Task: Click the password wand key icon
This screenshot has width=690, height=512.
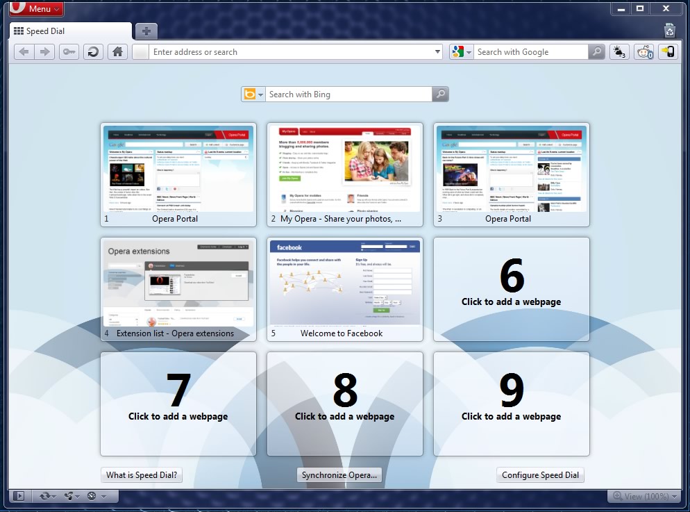Action: (x=69, y=52)
